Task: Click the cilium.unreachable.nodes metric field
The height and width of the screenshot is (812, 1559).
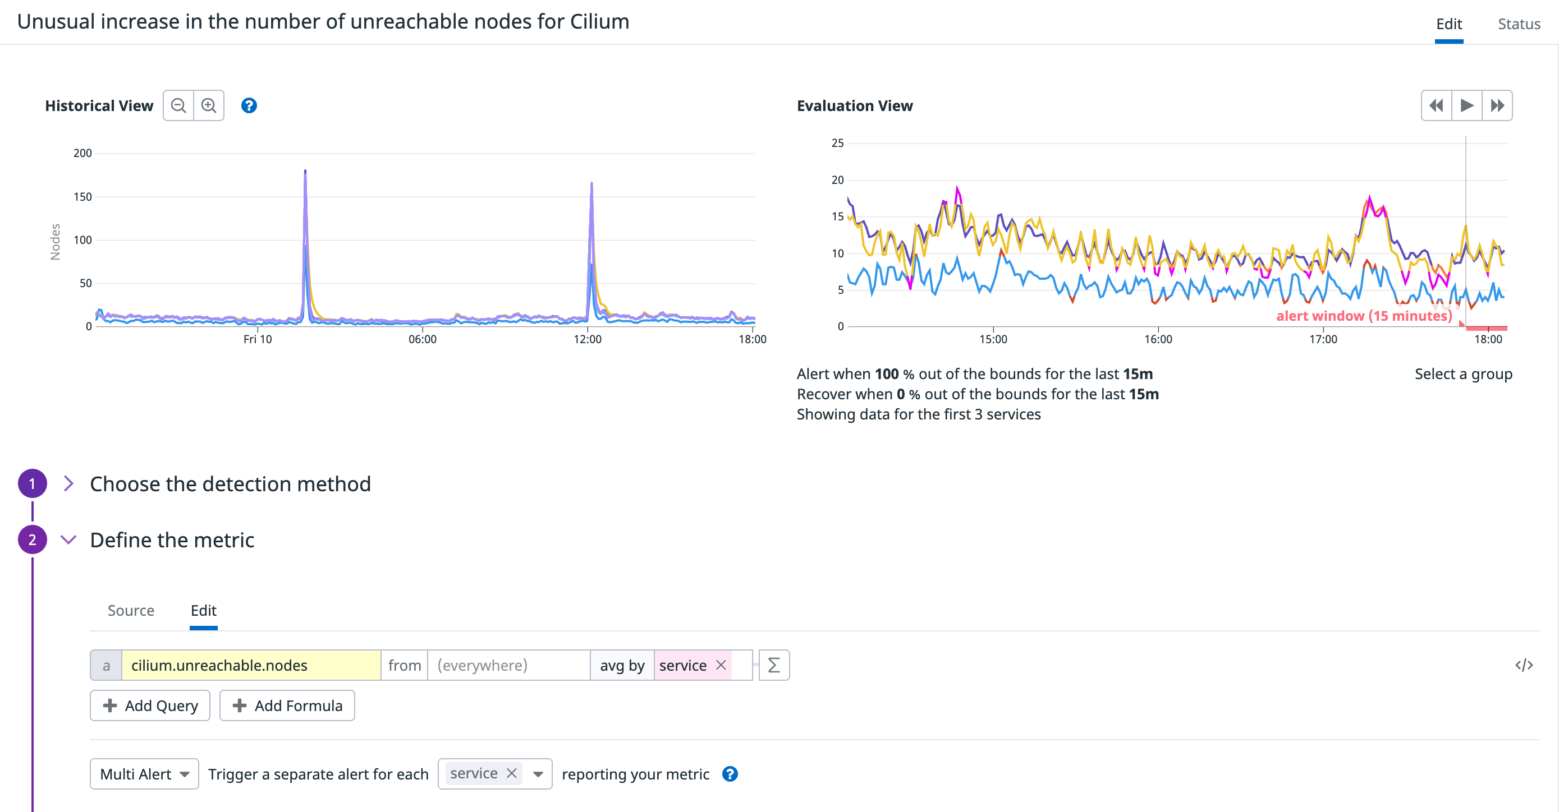Action: click(x=250, y=665)
